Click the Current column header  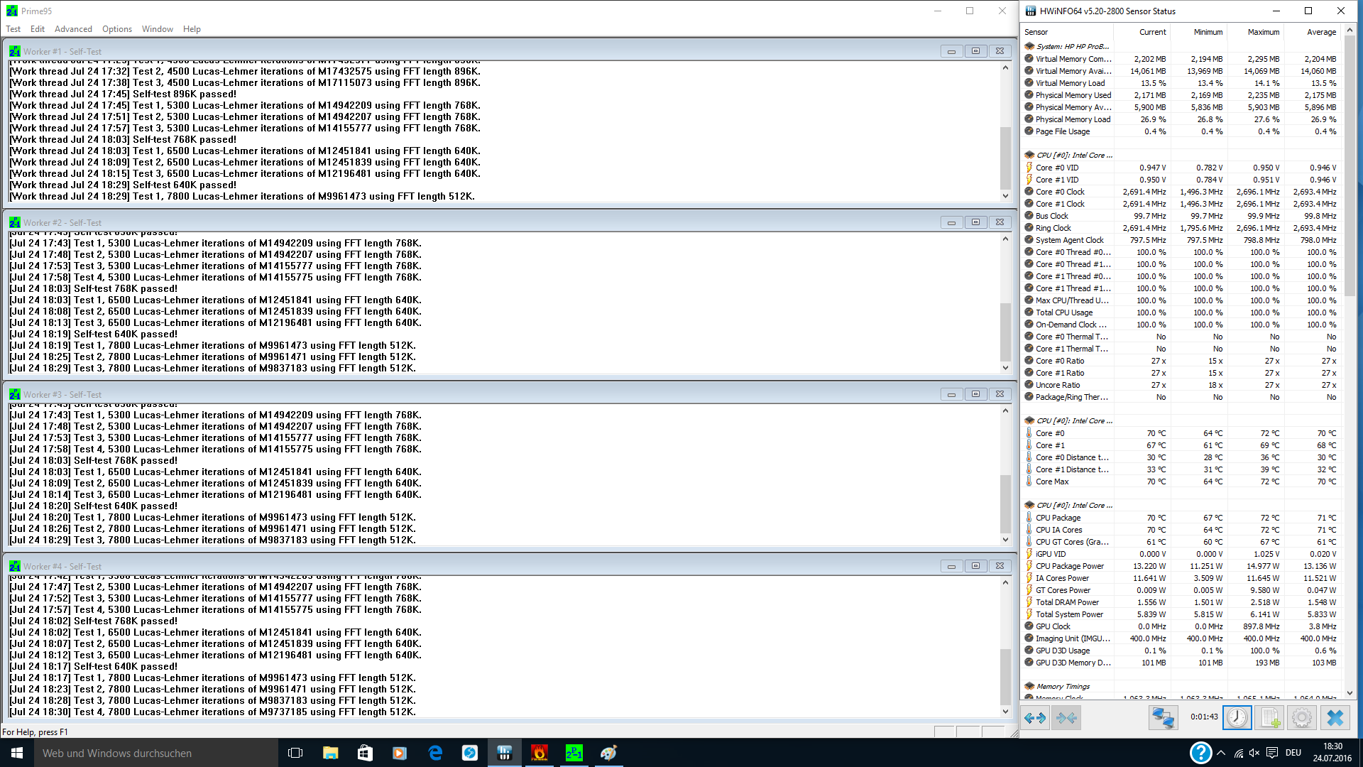coord(1142,32)
